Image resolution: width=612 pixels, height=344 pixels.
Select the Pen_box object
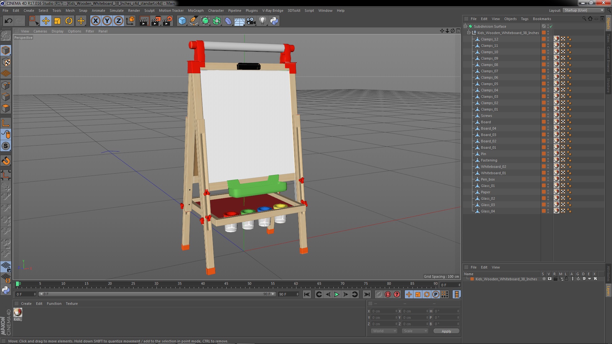click(x=488, y=179)
